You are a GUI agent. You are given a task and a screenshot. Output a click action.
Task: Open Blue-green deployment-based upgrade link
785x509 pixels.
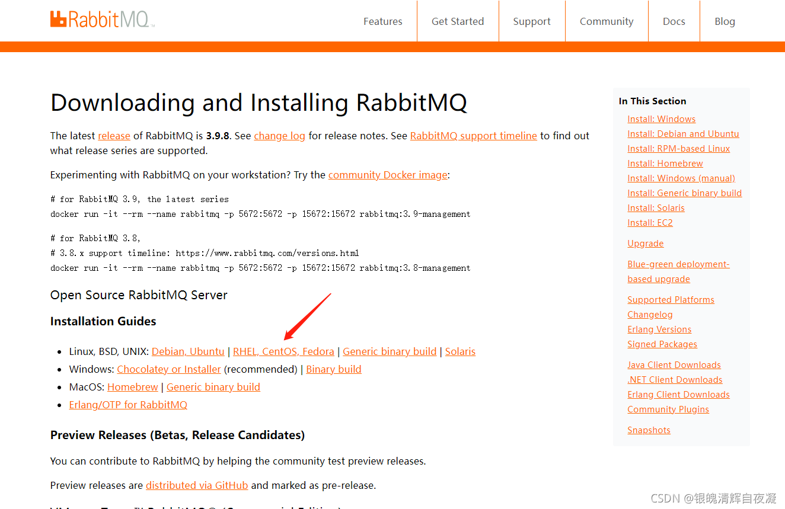[678, 271]
